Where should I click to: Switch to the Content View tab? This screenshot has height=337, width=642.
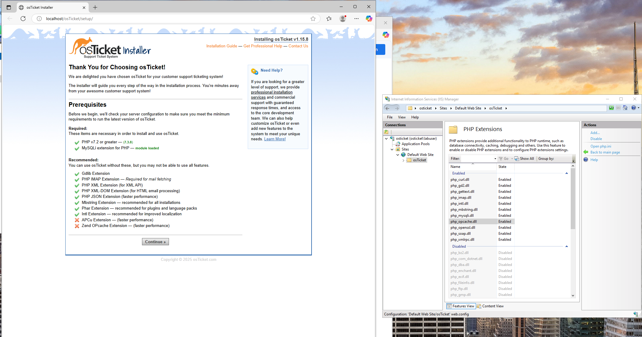click(x=490, y=306)
